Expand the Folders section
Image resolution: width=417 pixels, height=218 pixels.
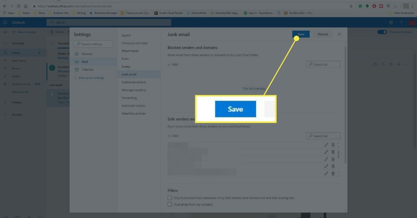[x=5, y=102]
